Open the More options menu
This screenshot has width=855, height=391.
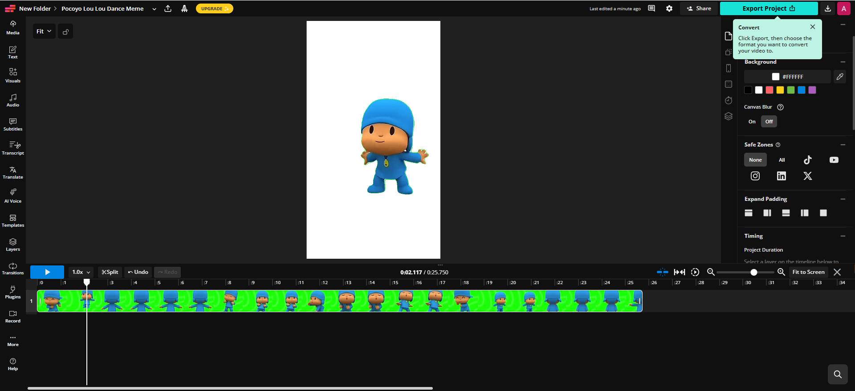click(12, 340)
